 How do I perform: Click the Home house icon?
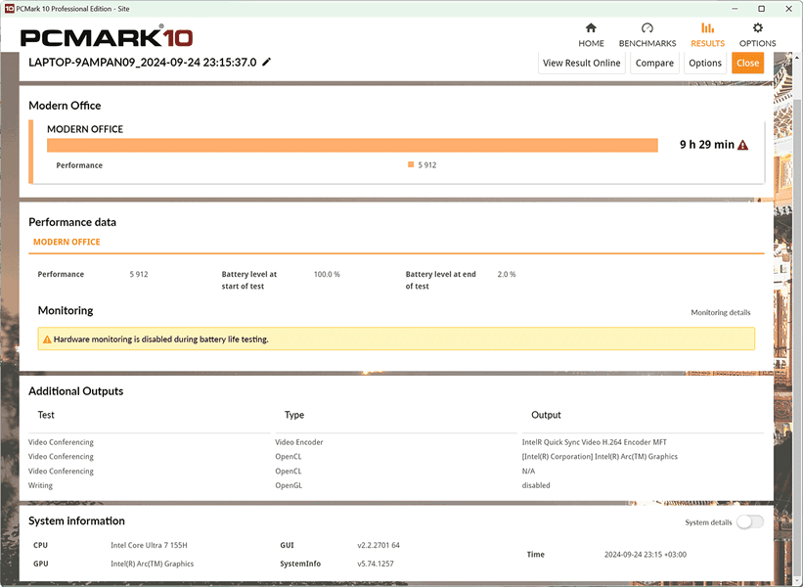click(x=591, y=27)
